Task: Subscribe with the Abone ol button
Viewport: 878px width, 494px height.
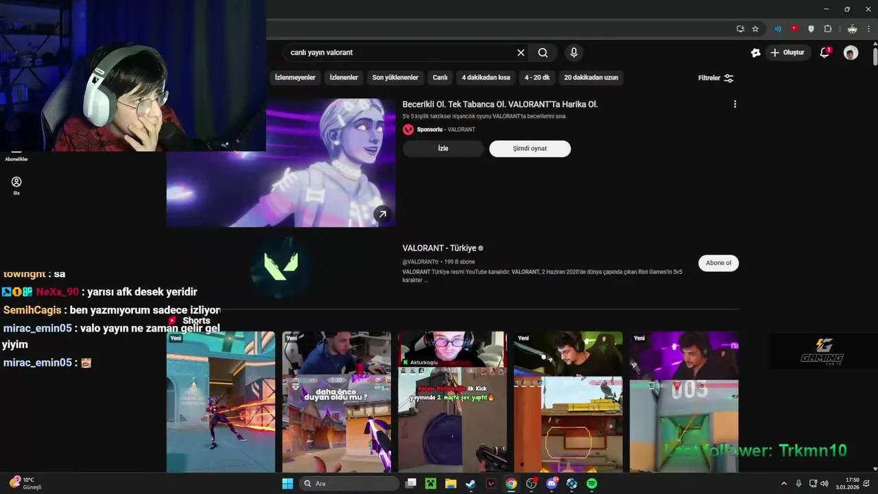Action: 718,263
